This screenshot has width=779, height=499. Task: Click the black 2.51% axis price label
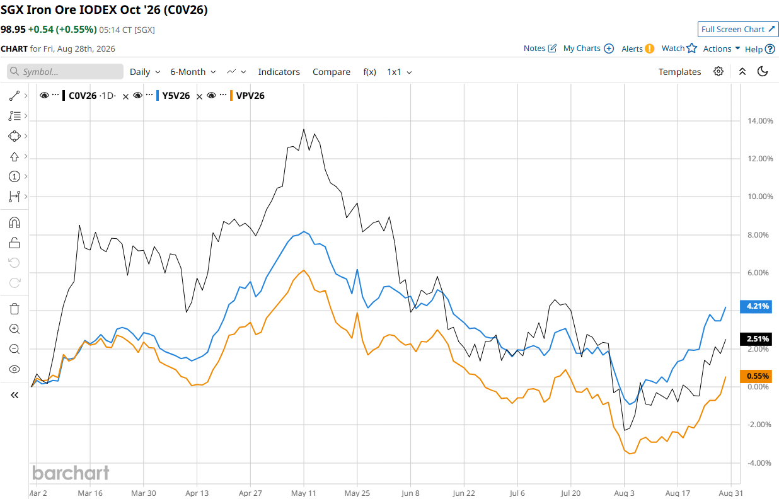[758, 339]
